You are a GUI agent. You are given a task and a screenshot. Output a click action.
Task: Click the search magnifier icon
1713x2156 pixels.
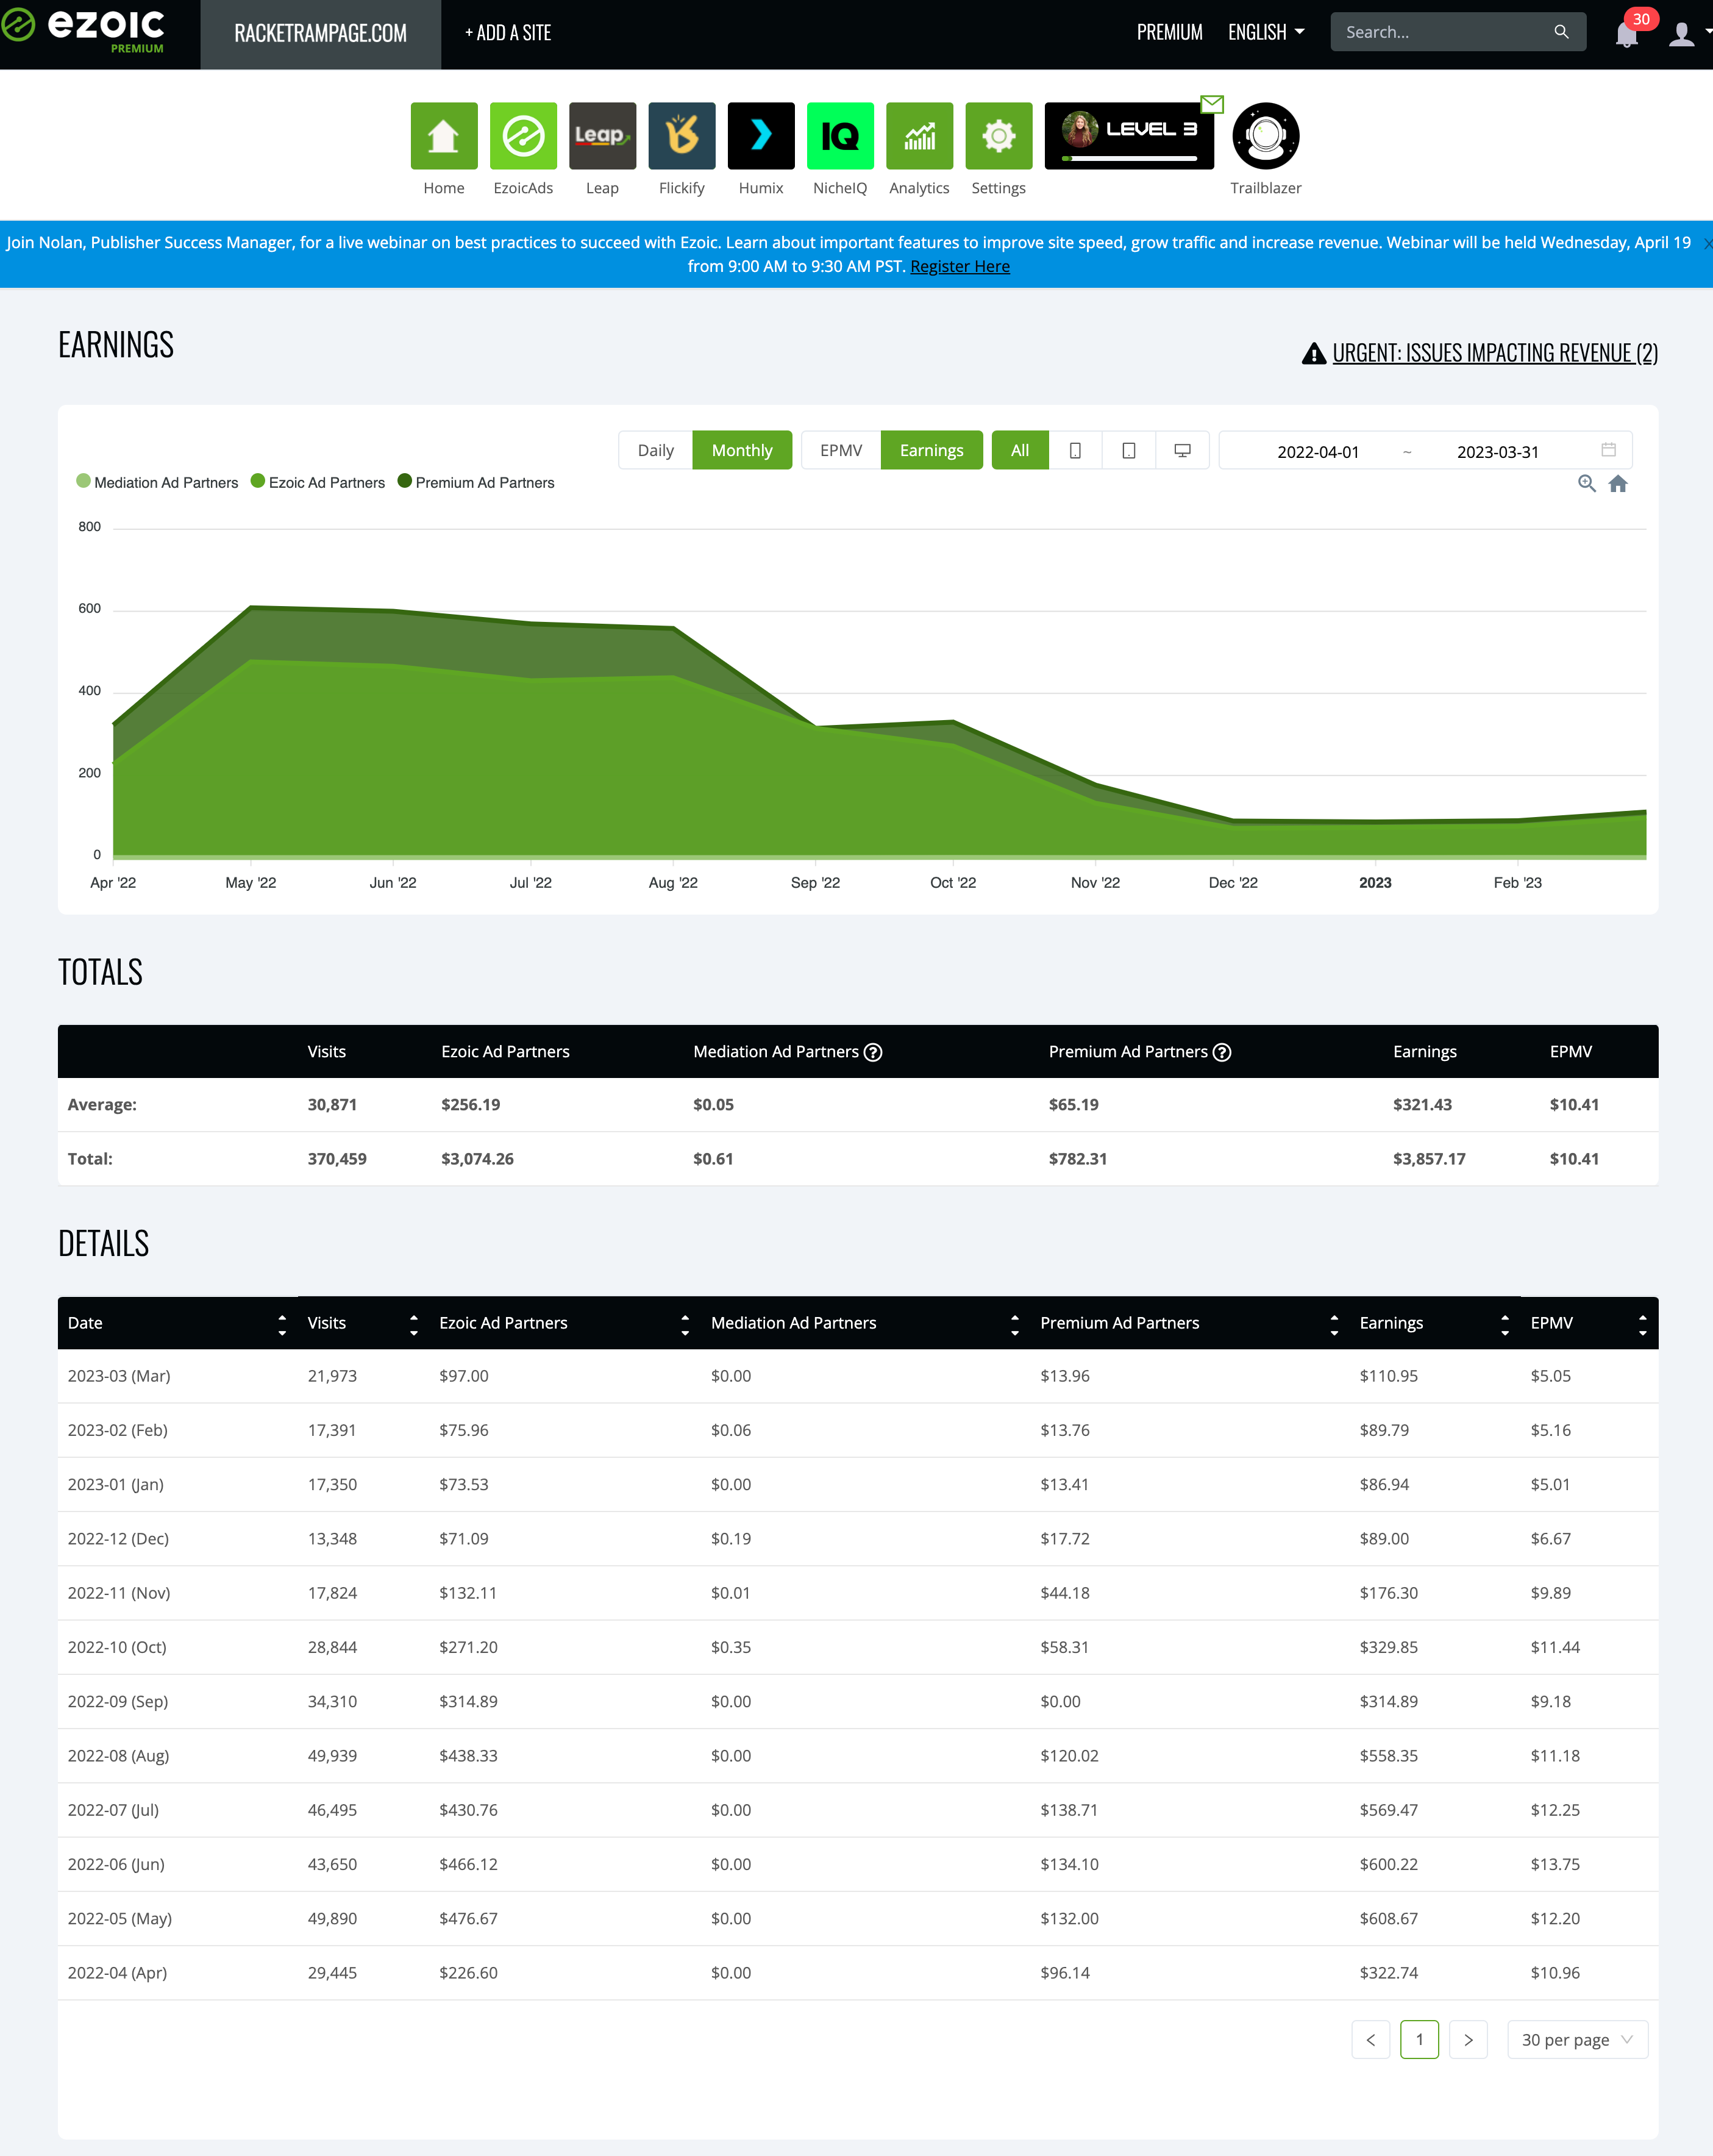point(1561,32)
